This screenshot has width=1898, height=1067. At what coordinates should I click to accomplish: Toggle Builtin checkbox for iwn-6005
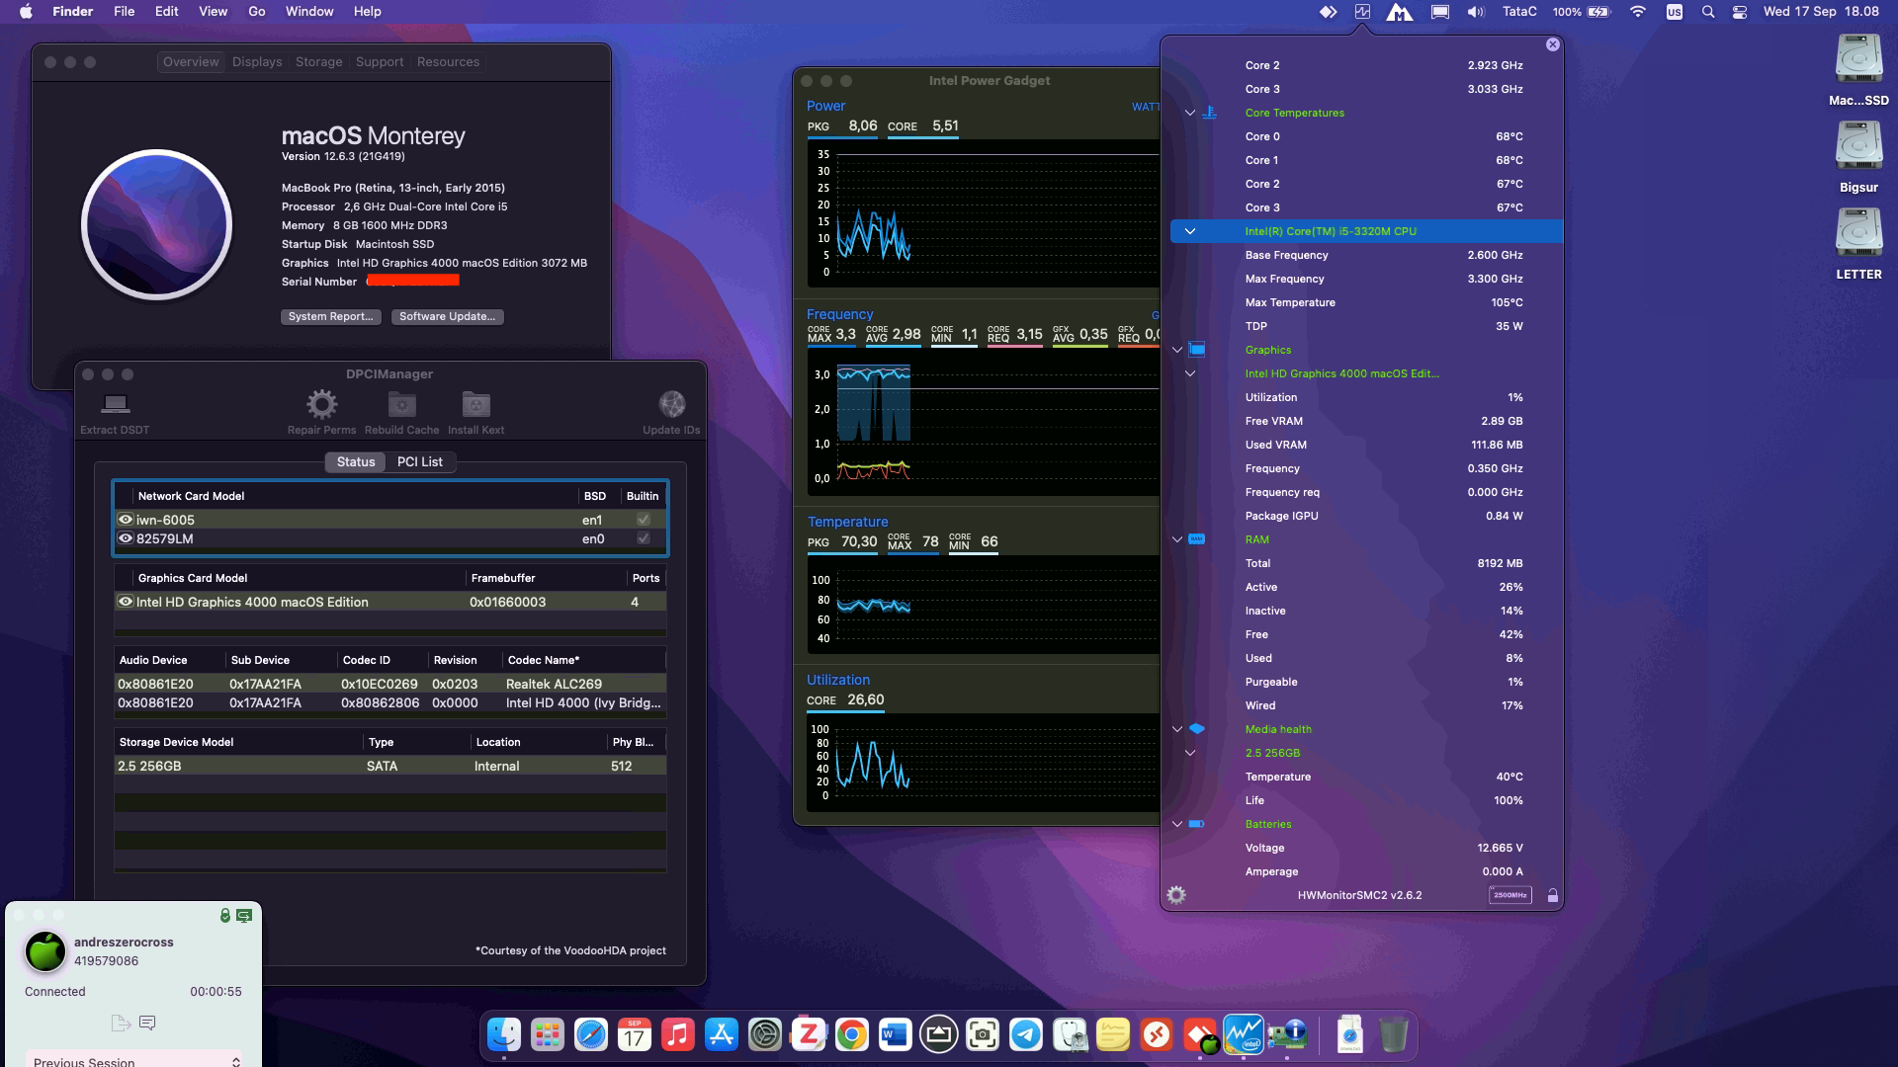click(644, 520)
